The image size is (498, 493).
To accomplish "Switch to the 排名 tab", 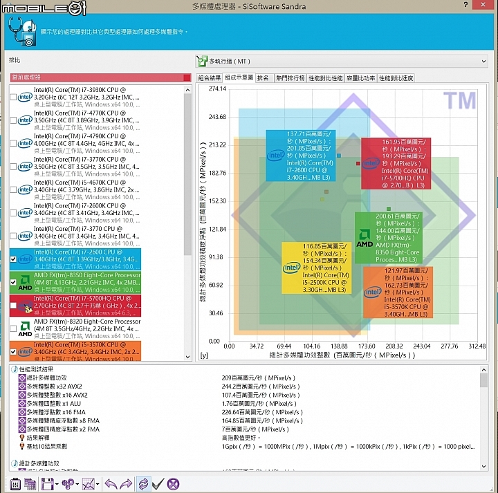I will pyautogui.click(x=263, y=78).
